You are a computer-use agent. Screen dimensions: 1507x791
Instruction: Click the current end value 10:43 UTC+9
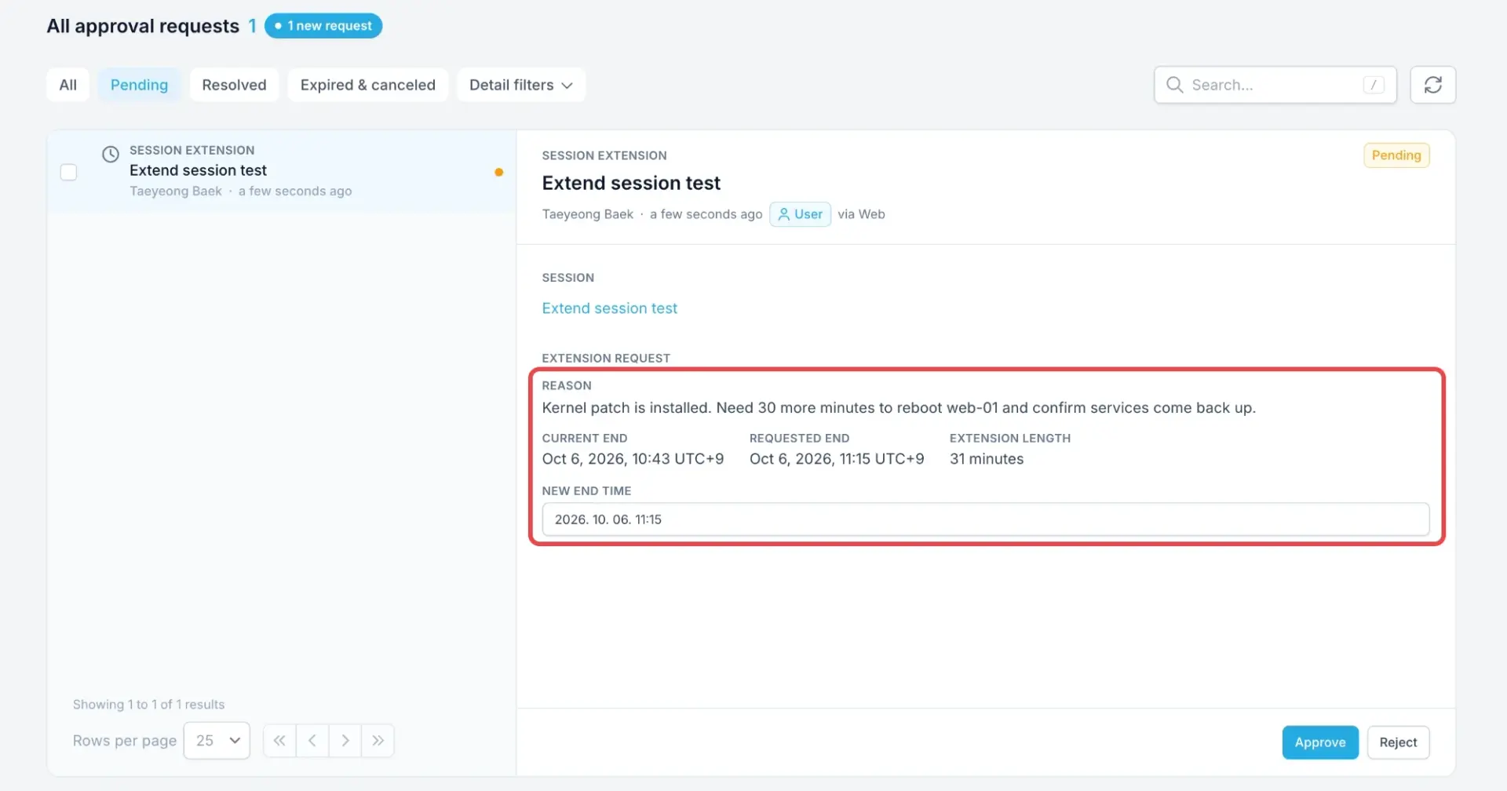(x=633, y=459)
